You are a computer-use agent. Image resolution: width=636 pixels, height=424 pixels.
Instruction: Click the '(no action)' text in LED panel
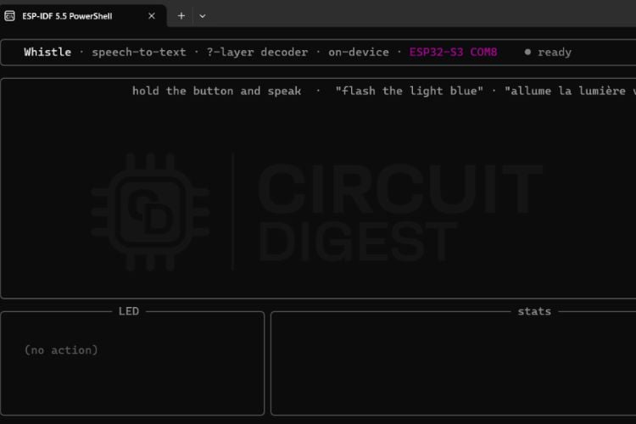pos(61,350)
